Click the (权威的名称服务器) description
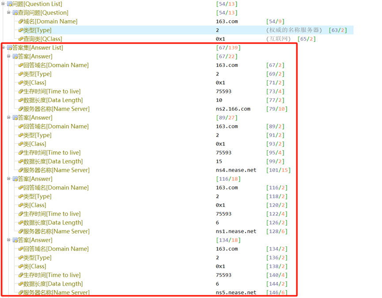Viewport: 382px width, 298px height. pos(294,30)
